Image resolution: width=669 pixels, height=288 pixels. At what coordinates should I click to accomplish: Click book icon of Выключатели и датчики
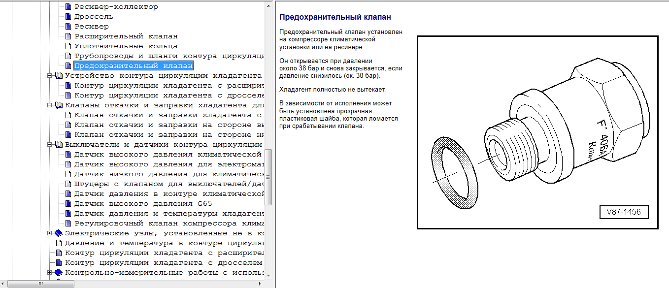pyautogui.click(x=59, y=145)
